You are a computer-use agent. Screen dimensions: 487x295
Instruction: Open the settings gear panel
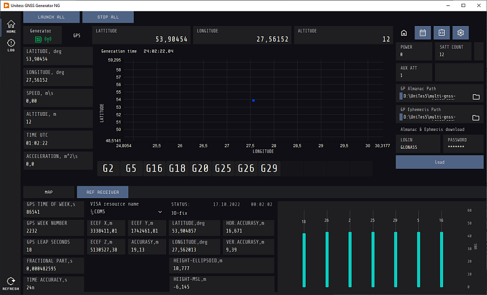460,33
